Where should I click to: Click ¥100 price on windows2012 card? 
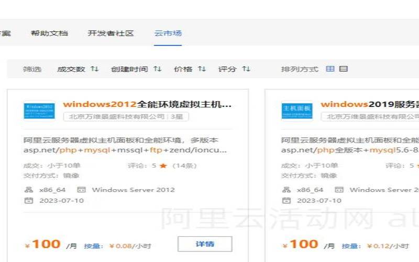(x=43, y=244)
